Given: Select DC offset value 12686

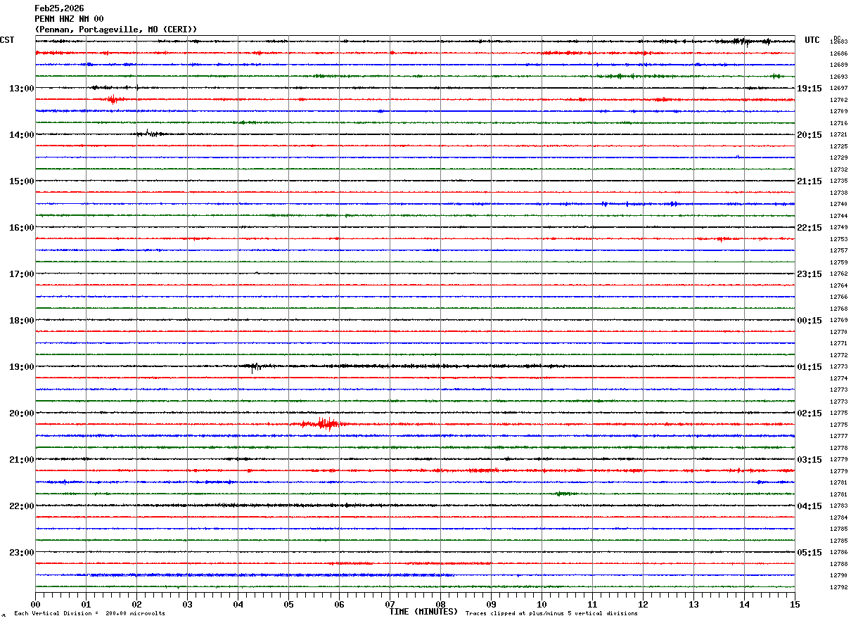Looking at the screenshot, I should pyautogui.click(x=838, y=53).
